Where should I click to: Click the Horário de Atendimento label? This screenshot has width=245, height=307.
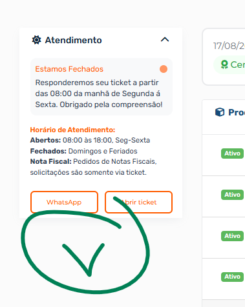(72, 130)
